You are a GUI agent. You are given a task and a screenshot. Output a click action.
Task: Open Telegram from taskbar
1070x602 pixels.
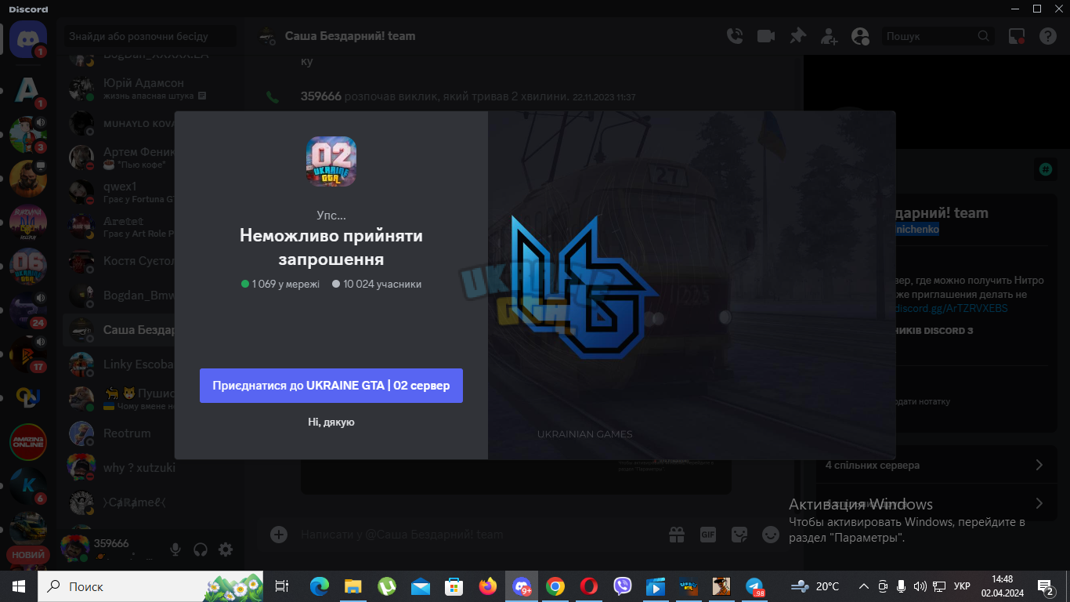click(x=755, y=586)
